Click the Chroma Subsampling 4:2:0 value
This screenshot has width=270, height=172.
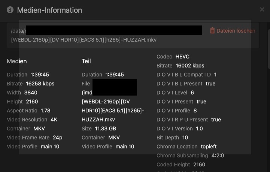point(218,156)
